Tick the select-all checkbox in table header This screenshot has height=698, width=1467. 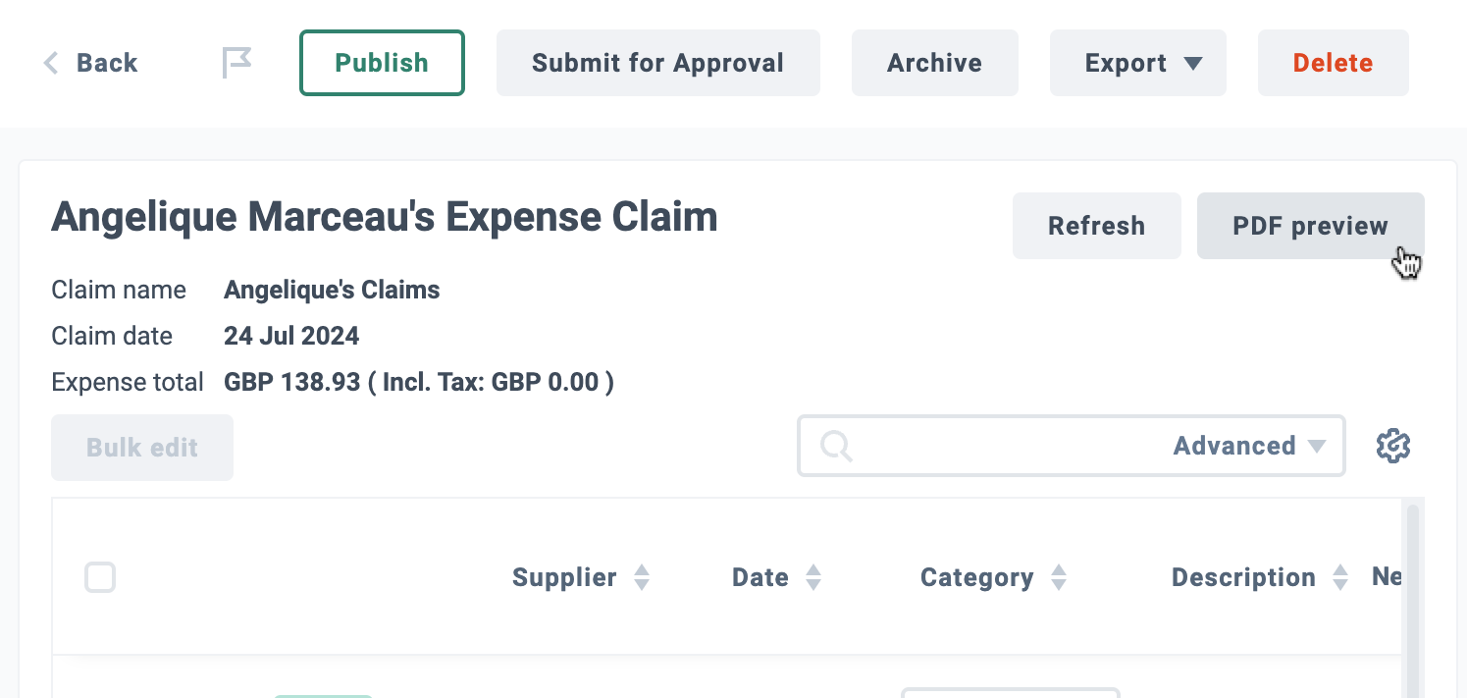100,577
